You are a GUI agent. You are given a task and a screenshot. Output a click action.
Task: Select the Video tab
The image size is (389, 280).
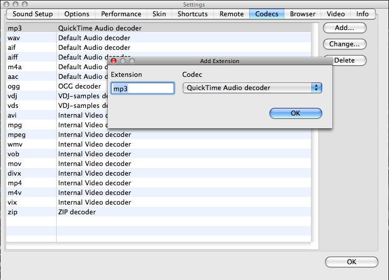click(x=336, y=14)
